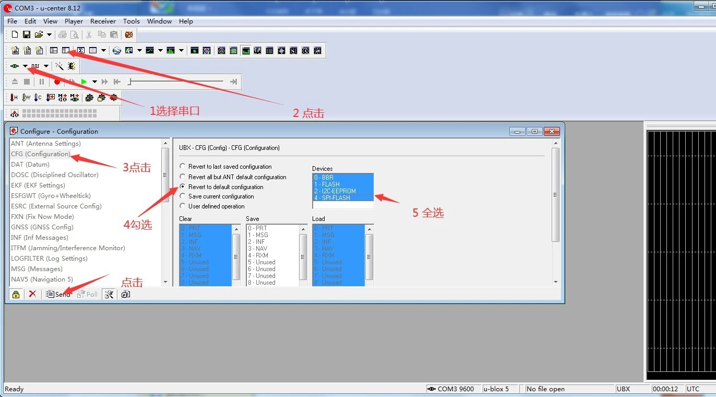
Task: Open the Google Earth globe icon
Action: (117, 51)
